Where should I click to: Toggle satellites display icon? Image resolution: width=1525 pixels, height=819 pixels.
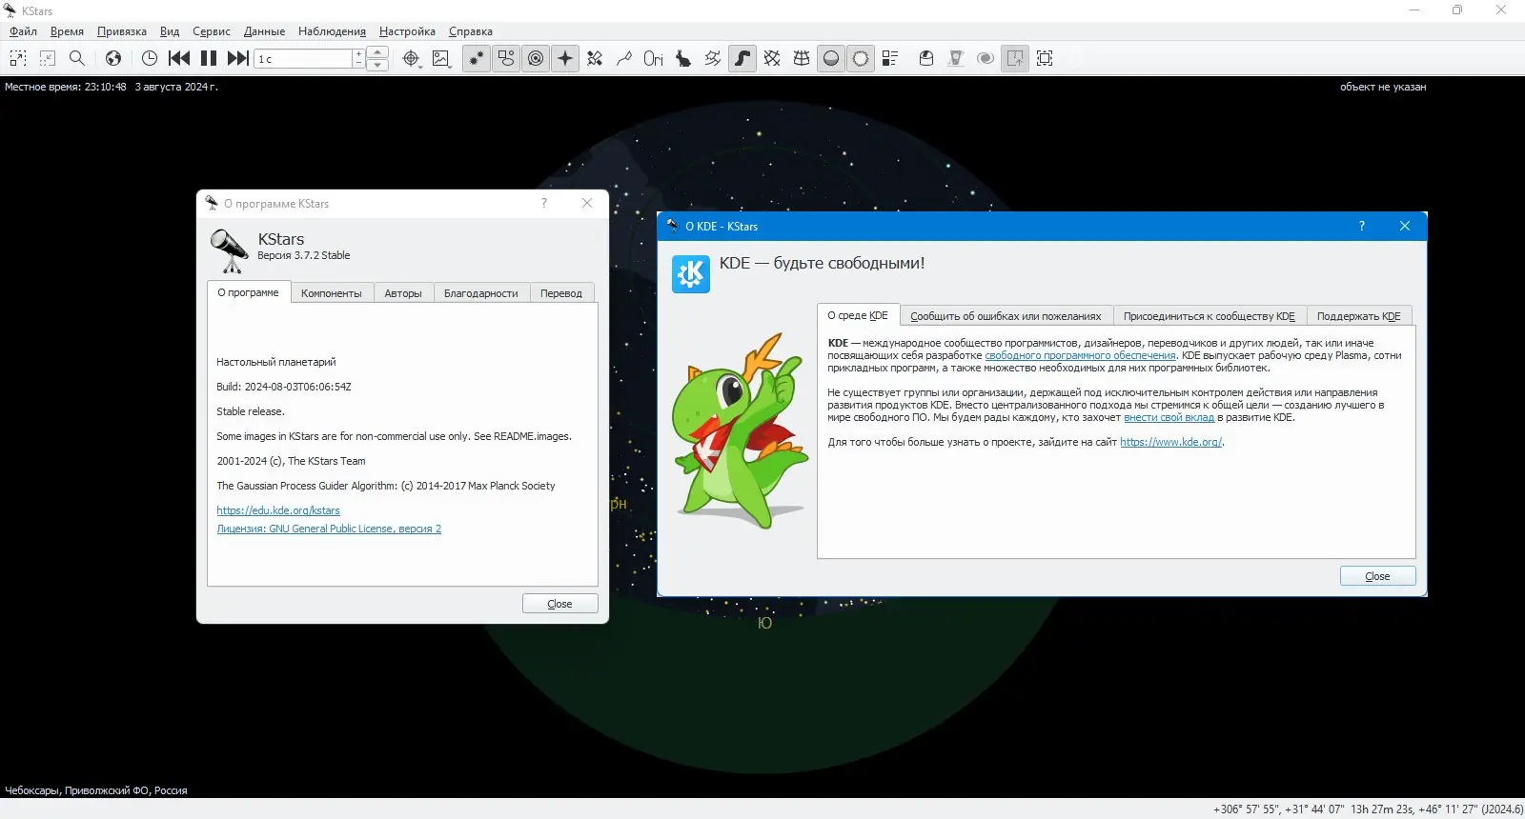(x=595, y=58)
